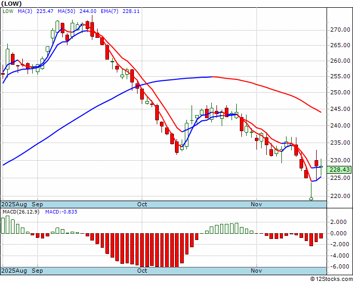Click the 228.43 current price tag
The height and width of the screenshot is (283, 353).
click(x=340, y=169)
